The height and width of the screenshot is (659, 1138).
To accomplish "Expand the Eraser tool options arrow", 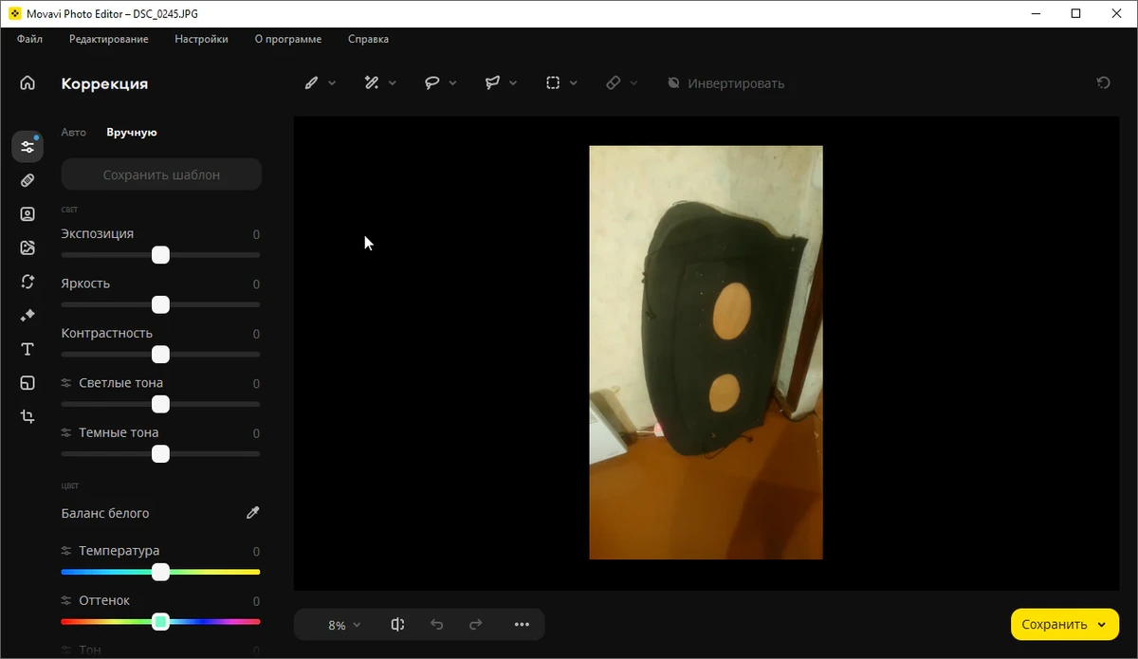I will [633, 83].
